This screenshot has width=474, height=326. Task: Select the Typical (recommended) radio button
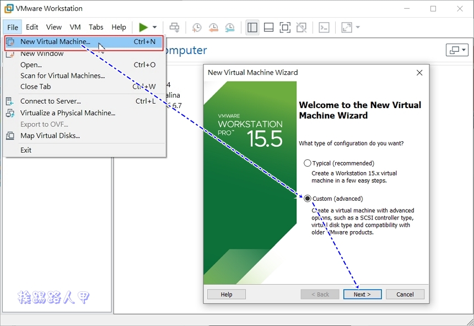point(308,163)
